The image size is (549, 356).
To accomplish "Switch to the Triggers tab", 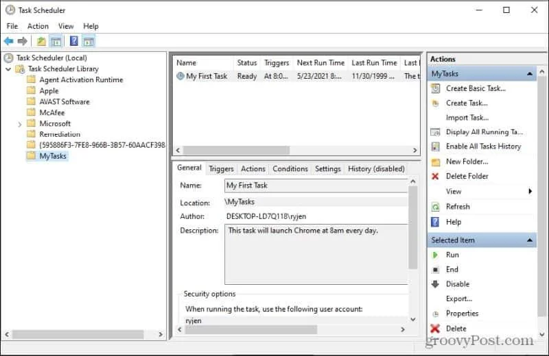I will 221,168.
